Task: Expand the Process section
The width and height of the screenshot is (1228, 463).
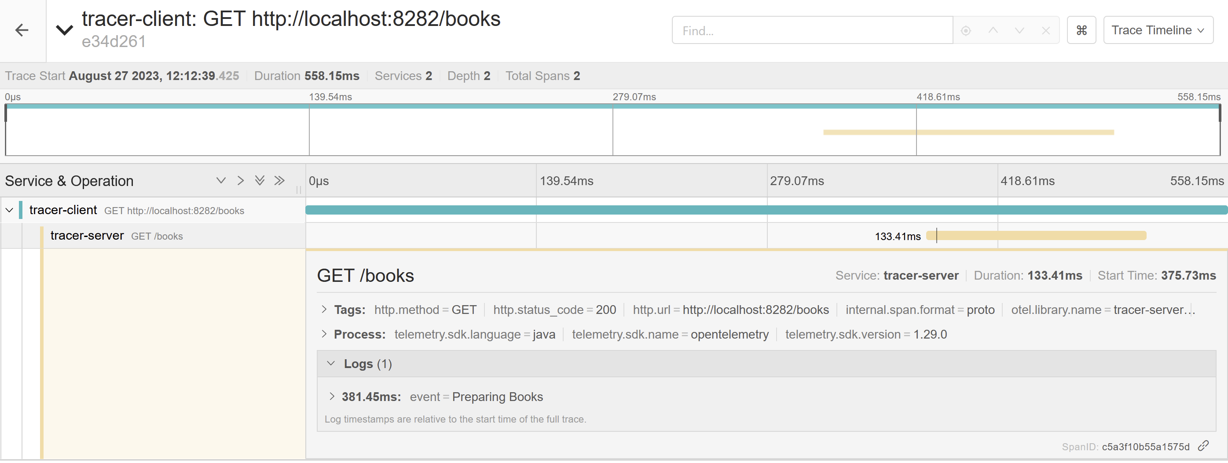Action: 324,334
